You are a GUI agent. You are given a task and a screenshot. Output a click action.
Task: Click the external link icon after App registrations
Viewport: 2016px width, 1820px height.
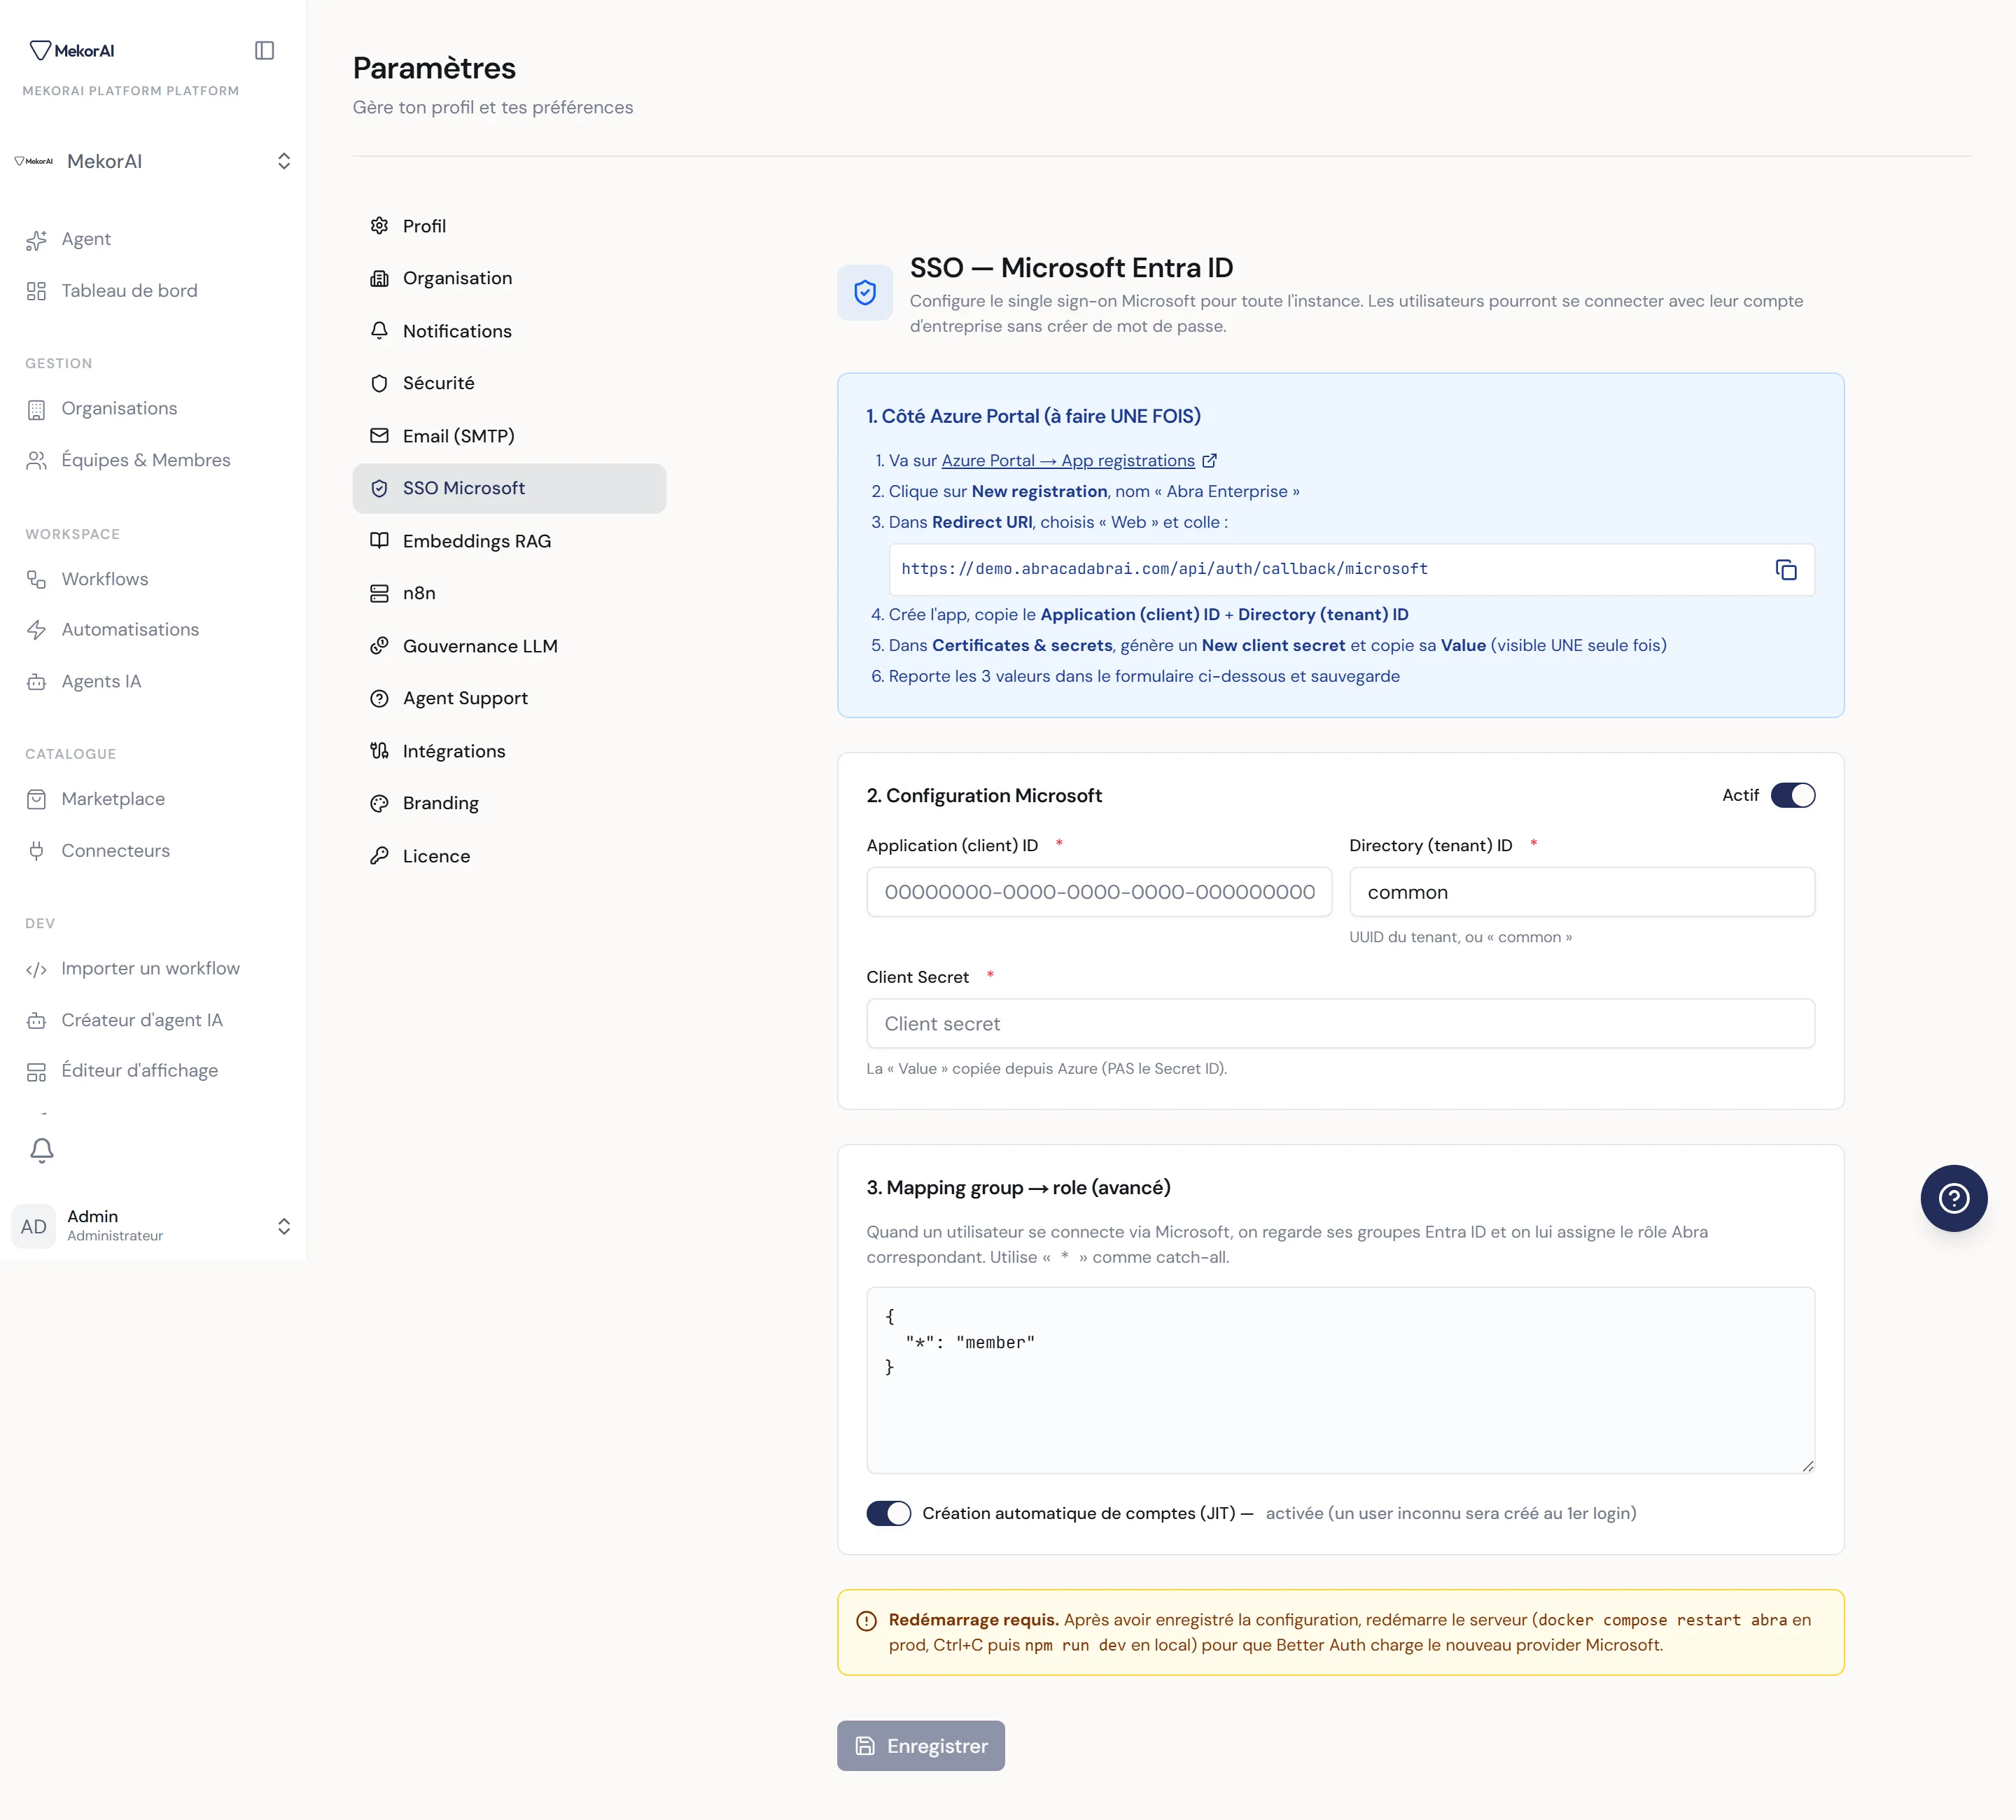click(x=1210, y=461)
